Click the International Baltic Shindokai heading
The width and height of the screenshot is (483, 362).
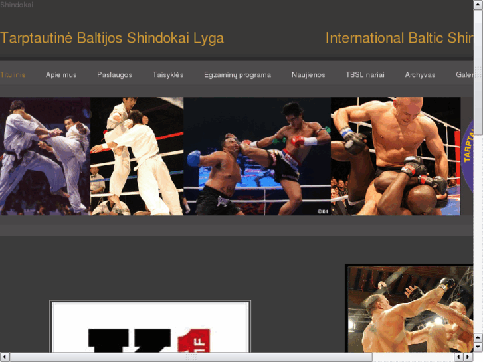(399, 39)
